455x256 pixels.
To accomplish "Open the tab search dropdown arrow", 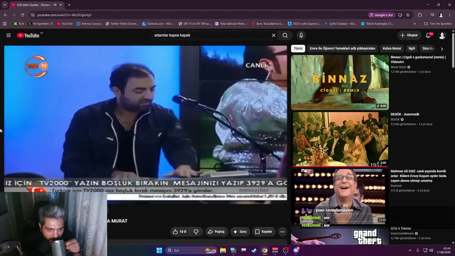I will (x=5, y=5).
